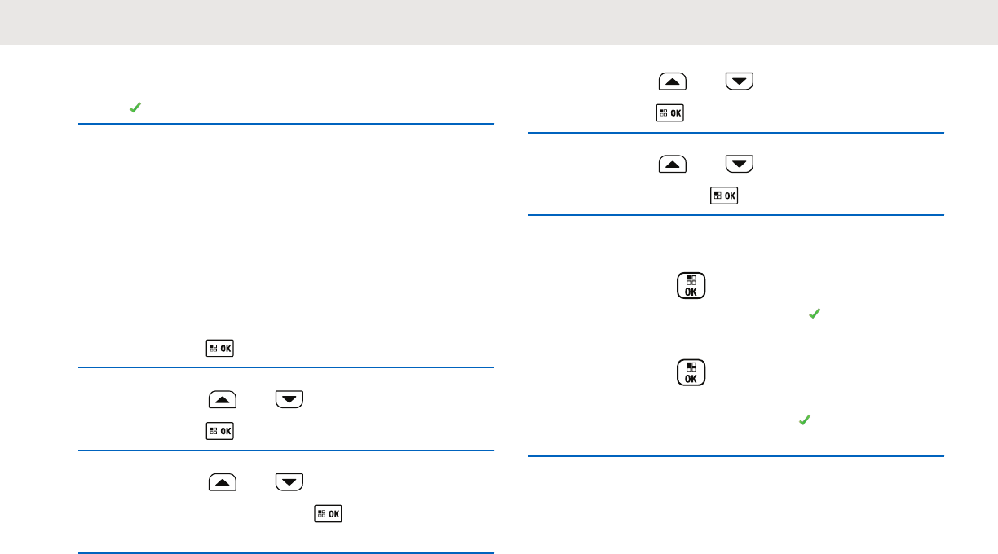The height and width of the screenshot is (554, 998).
Task: Click the lower green checkmark in right column
Action: [x=804, y=420]
